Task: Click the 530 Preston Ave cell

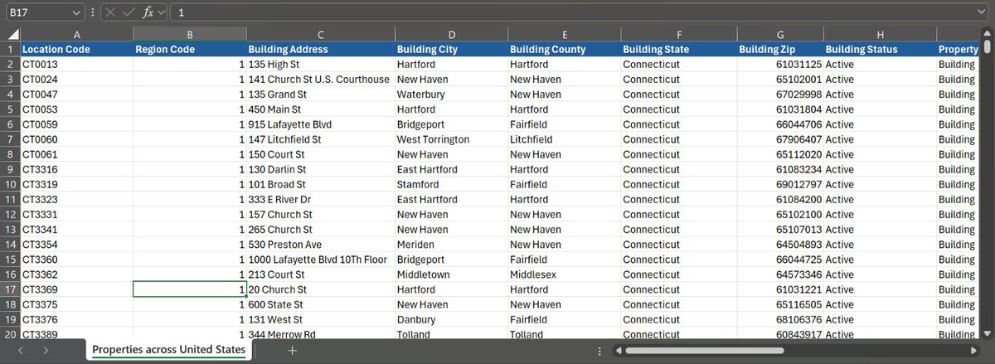Action: (320, 245)
